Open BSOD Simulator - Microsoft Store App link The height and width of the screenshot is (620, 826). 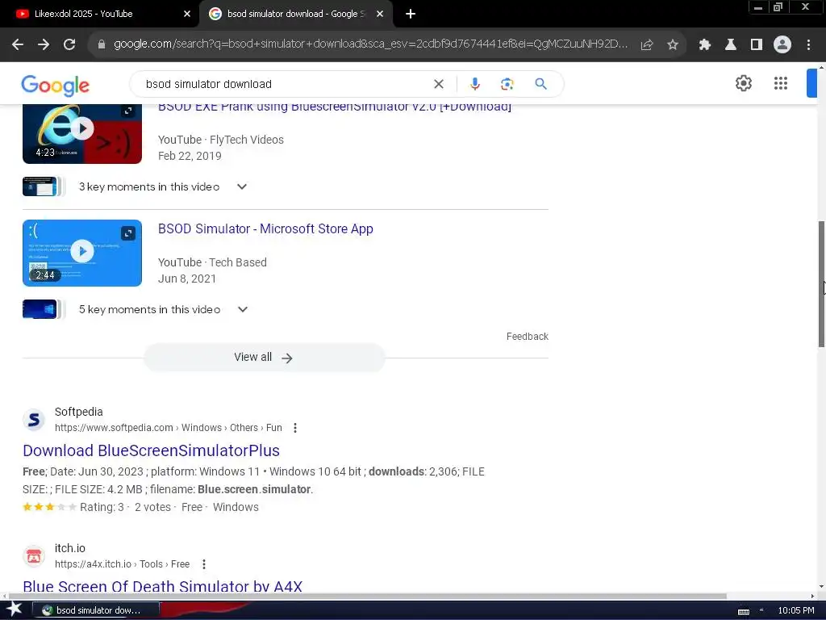pos(265,228)
